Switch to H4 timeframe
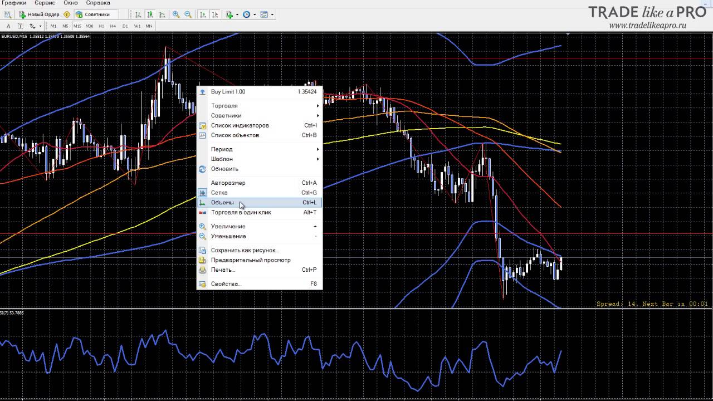 click(113, 26)
